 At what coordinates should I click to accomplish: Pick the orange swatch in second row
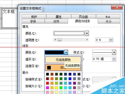(x=52, y=79)
